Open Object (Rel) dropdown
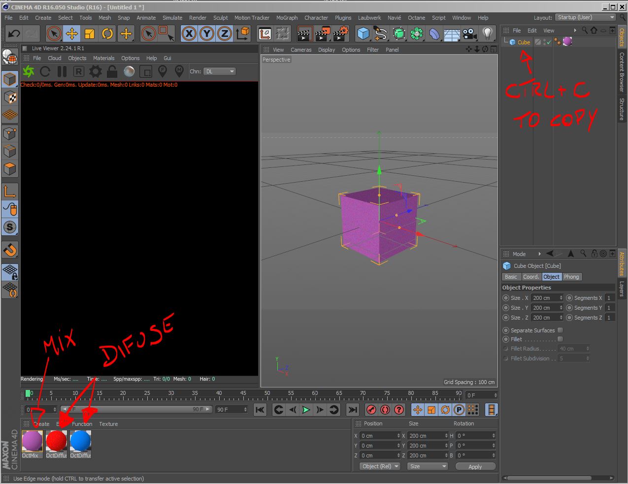The image size is (628, 484). 380,466
